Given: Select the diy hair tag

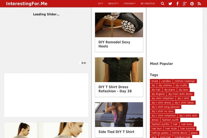Looking at the screenshot, I should pyautogui.click(x=156, y=90).
